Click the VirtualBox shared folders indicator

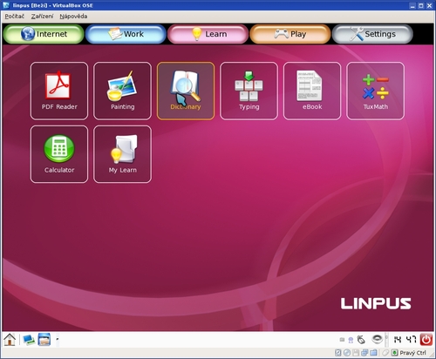click(x=373, y=353)
